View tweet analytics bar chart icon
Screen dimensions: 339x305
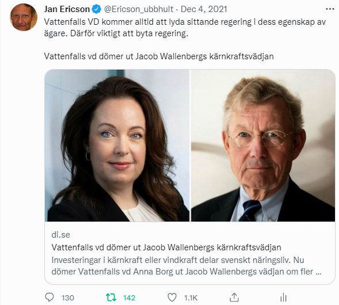(283, 298)
